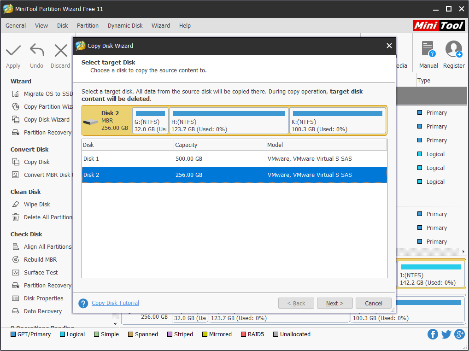This screenshot has height=351, width=469.
Task: Open the General menu
Action: point(16,26)
